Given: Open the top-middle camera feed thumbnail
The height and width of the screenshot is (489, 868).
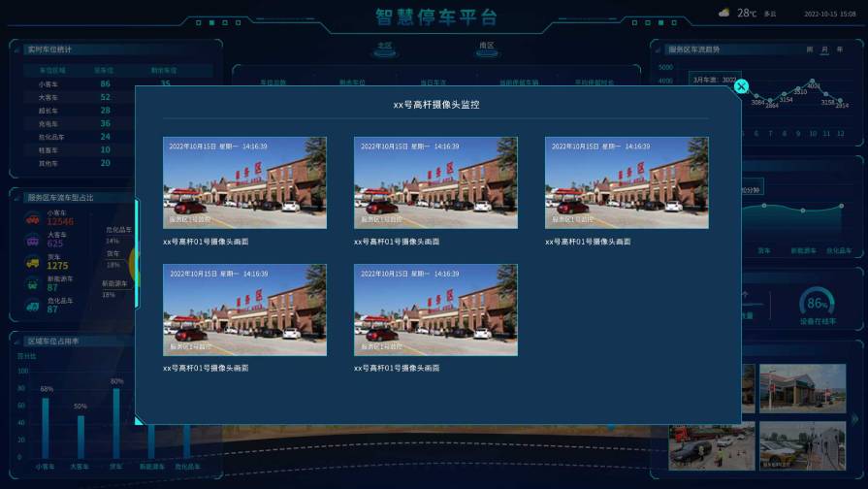Looking at the screenshot, I should [x=435, y=182].
